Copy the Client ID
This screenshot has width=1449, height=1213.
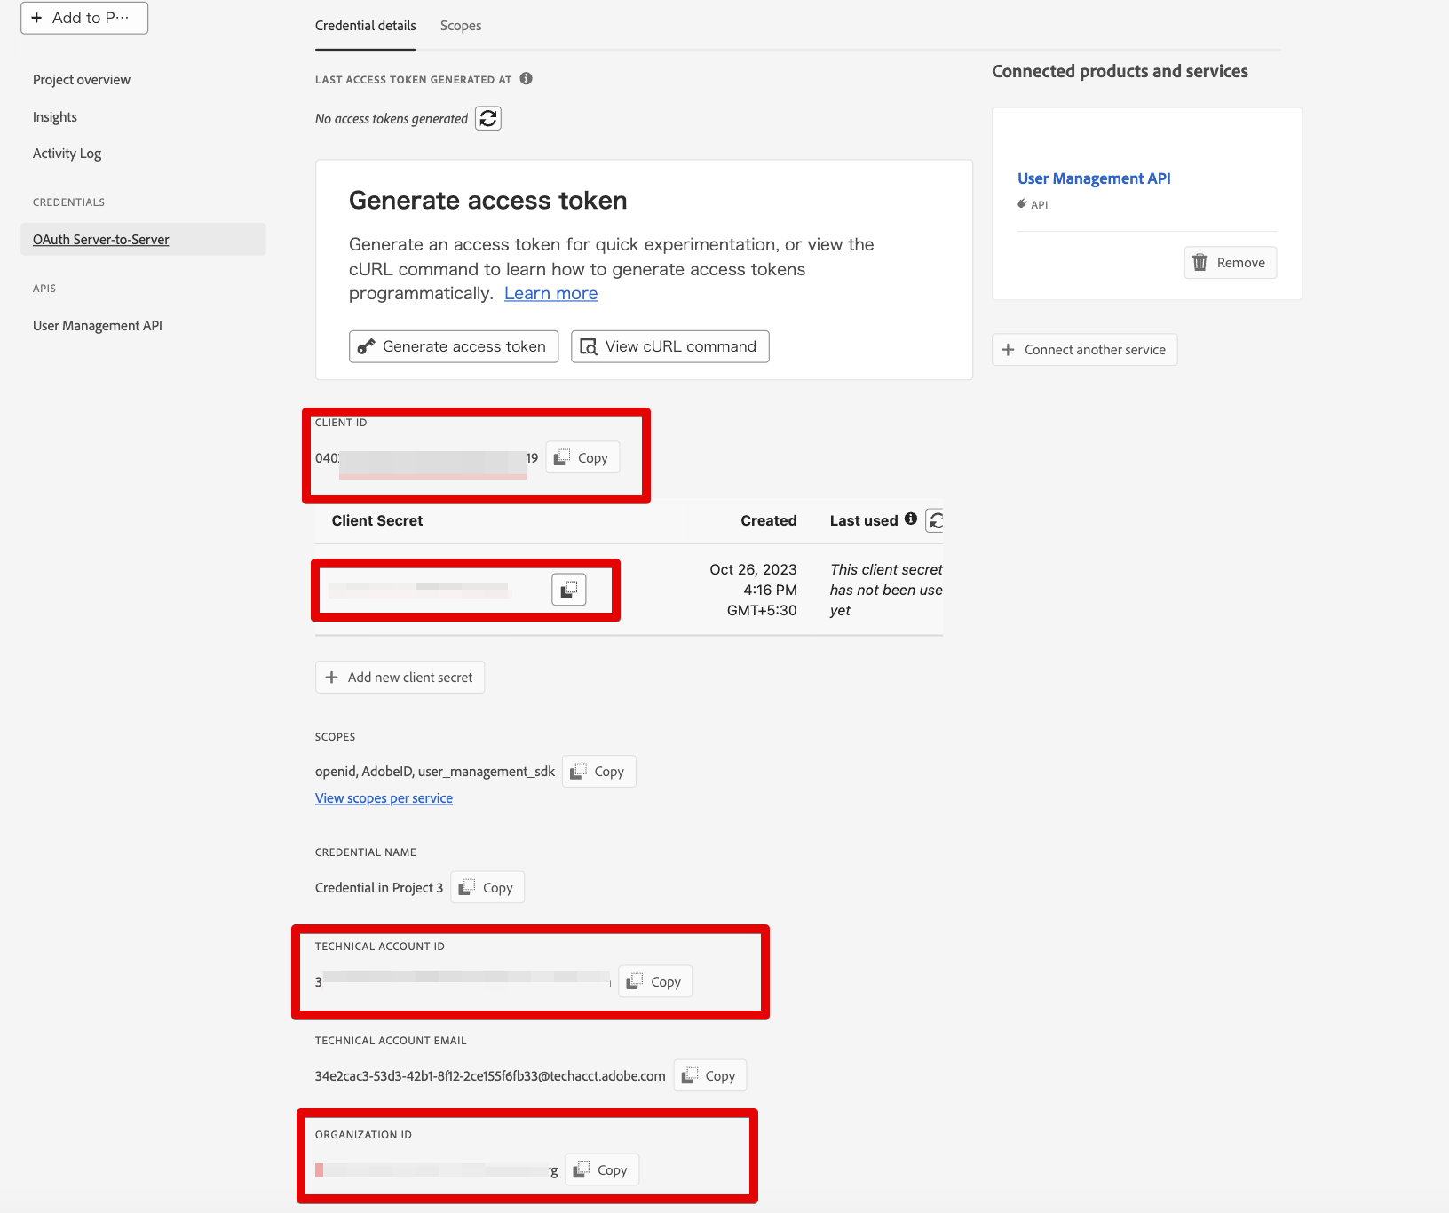(582, 458)
